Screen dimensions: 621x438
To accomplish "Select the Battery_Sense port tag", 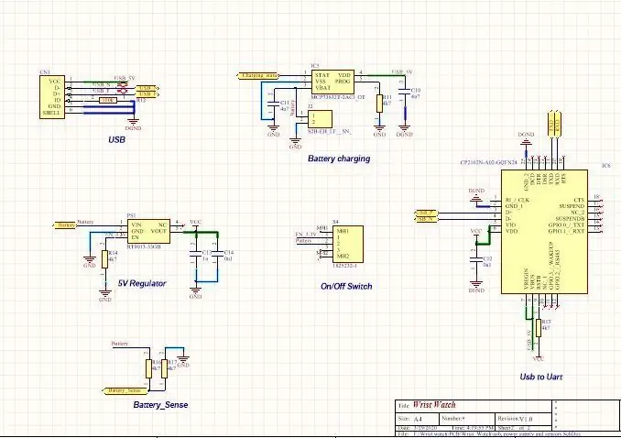I will (x=125, y=390).
